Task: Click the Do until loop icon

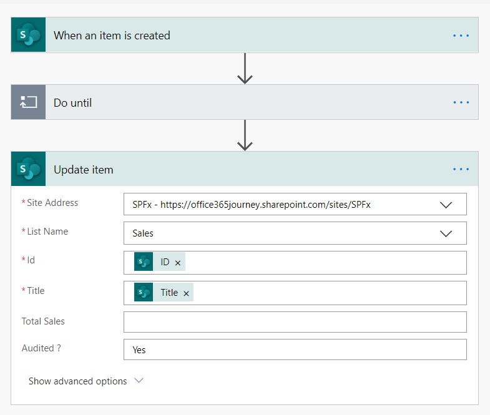Action: (29, 102)
